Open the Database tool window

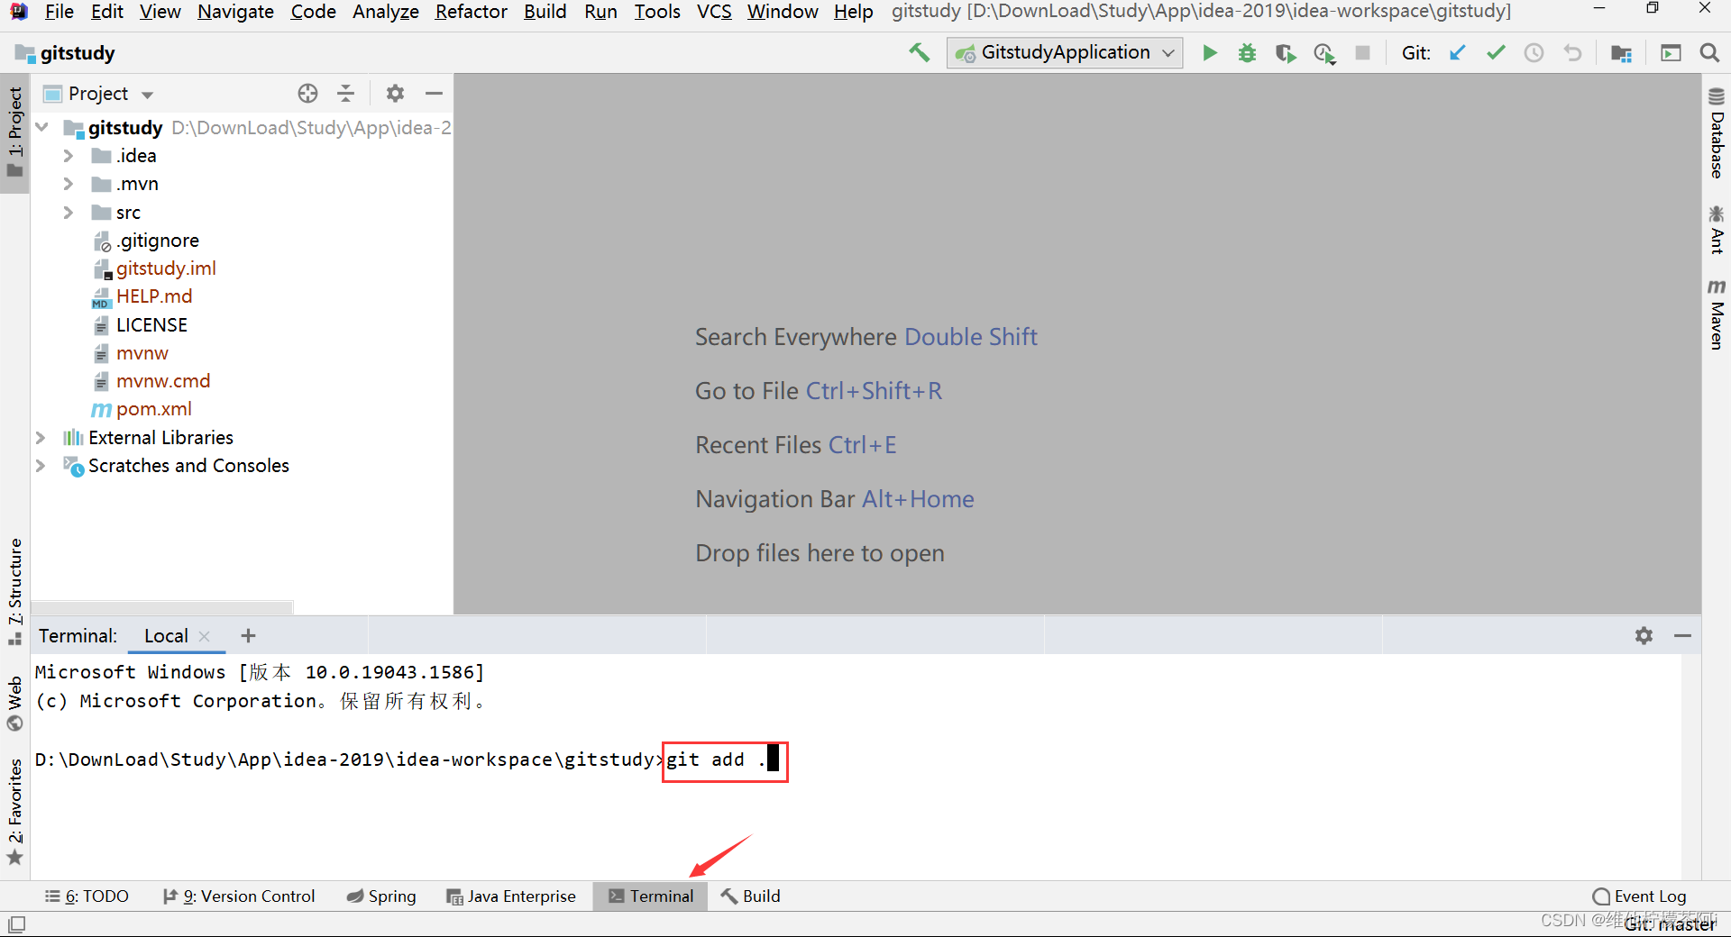tap(1717, 132)
